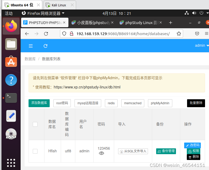This screenshot has height=170, width=209.
Task: Open the Pocket save icon
Action: (x=197, y=34)
